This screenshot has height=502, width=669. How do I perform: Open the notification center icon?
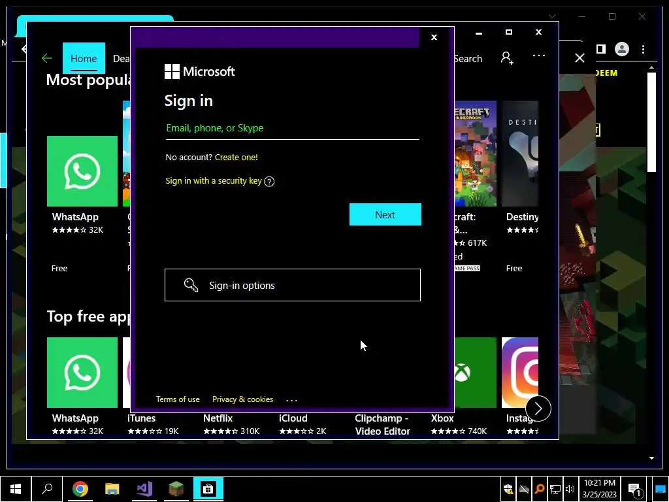pos(635,490)
